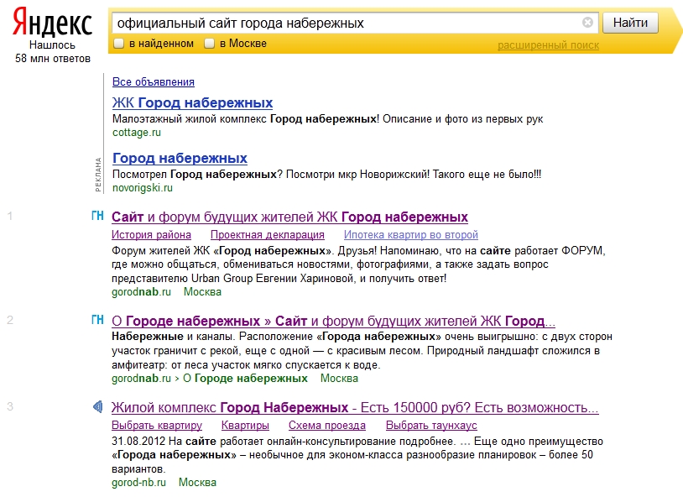Click the ГН favicon next to result 1

coord(97,216)
